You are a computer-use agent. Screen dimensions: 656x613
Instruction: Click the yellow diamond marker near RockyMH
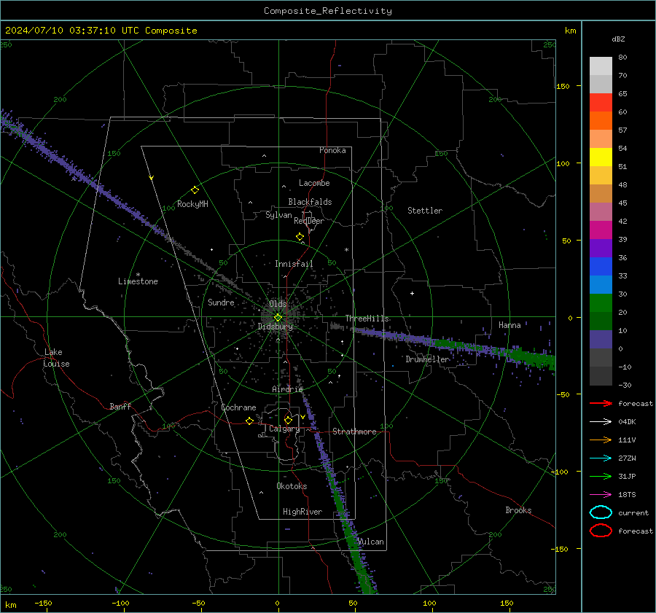(195, 190)
